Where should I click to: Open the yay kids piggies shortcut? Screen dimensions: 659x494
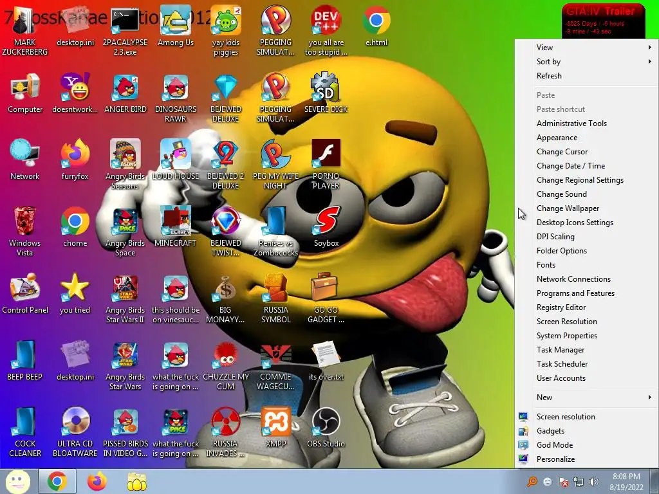point(226,32)
